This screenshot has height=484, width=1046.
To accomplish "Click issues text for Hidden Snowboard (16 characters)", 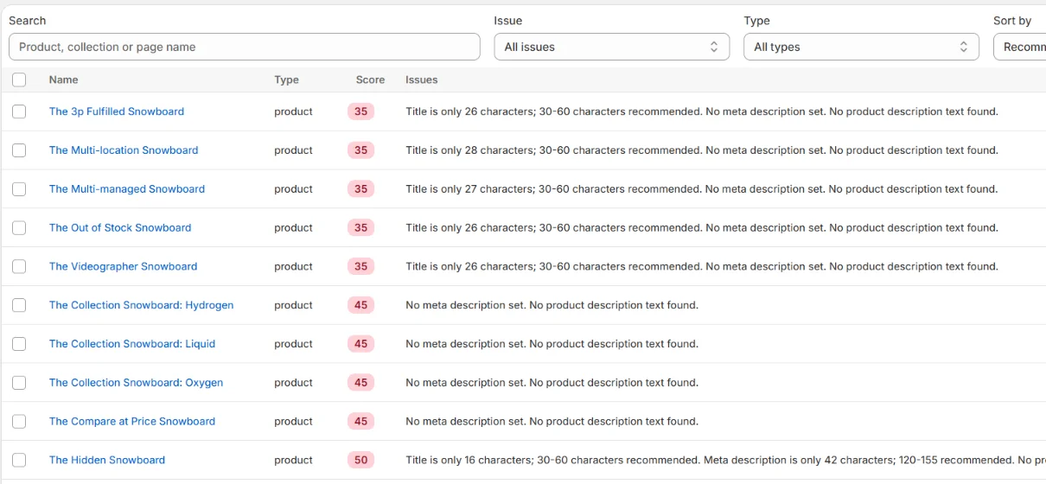I will (x=725, y=460).
